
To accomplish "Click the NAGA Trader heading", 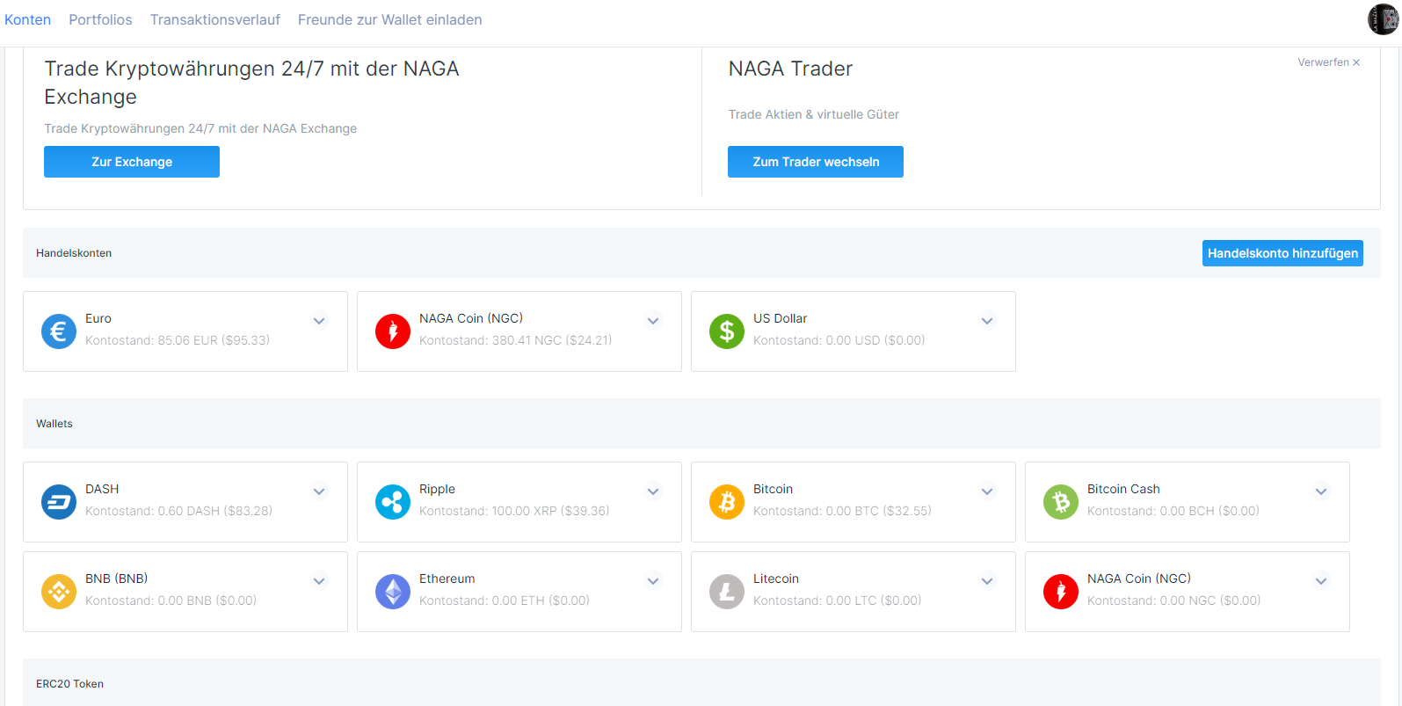I will [790, 69].
